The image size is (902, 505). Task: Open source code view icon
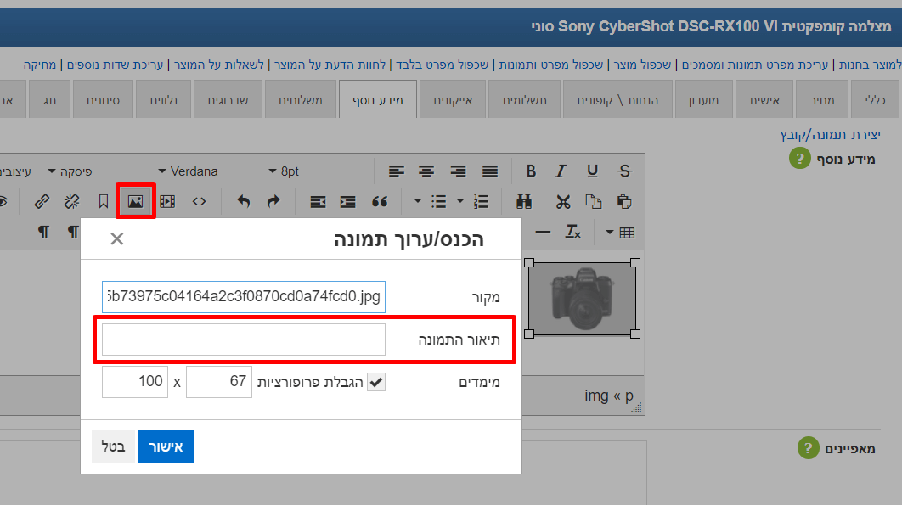[x=199, y=201]
